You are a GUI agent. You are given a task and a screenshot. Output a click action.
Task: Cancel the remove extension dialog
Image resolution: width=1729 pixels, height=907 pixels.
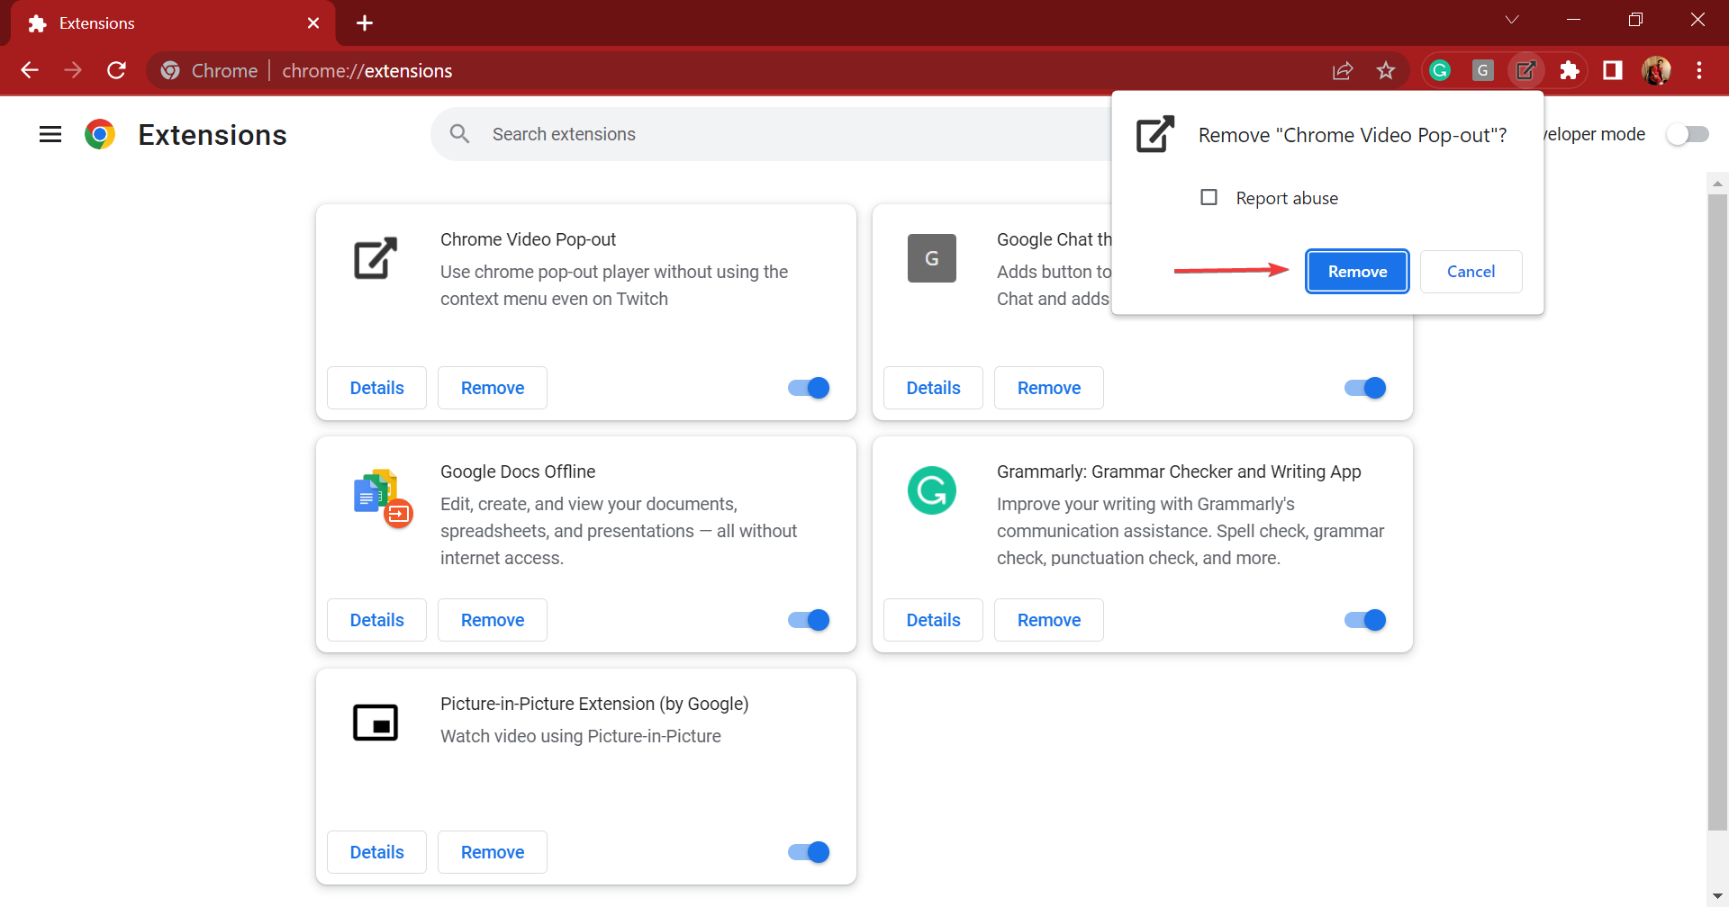point(1471,272)
